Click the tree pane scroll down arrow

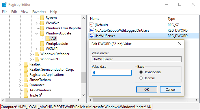pyautogui.click(x=83, y=95)
